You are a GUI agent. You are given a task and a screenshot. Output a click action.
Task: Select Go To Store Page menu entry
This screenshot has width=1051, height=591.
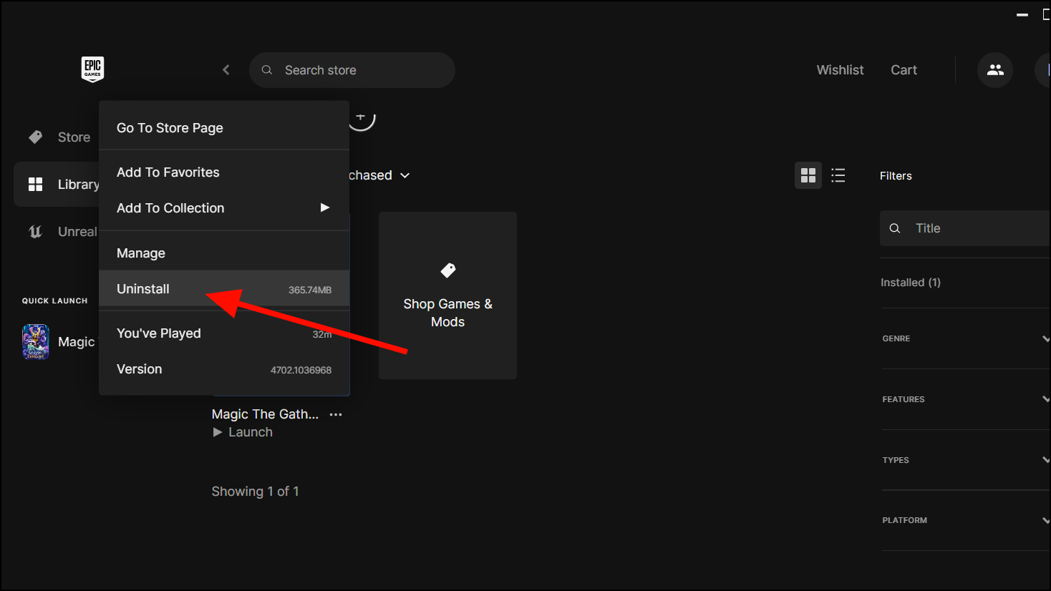(224, 128)
